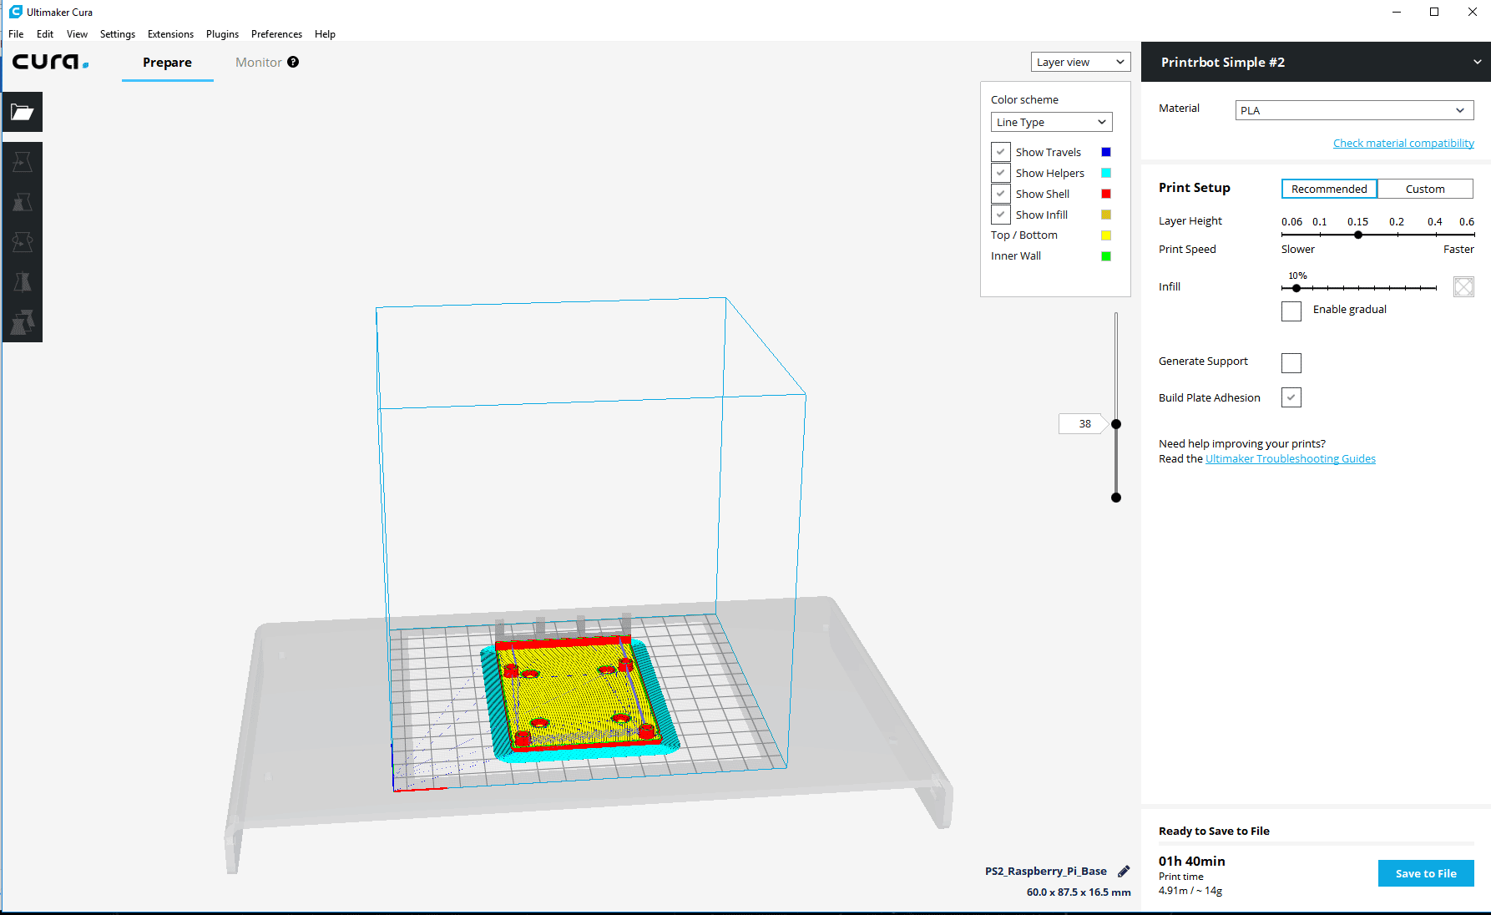Toggle the Show Infill checkbox
The height and width of the screenshot is (915, 1491).
(1000, 215)
